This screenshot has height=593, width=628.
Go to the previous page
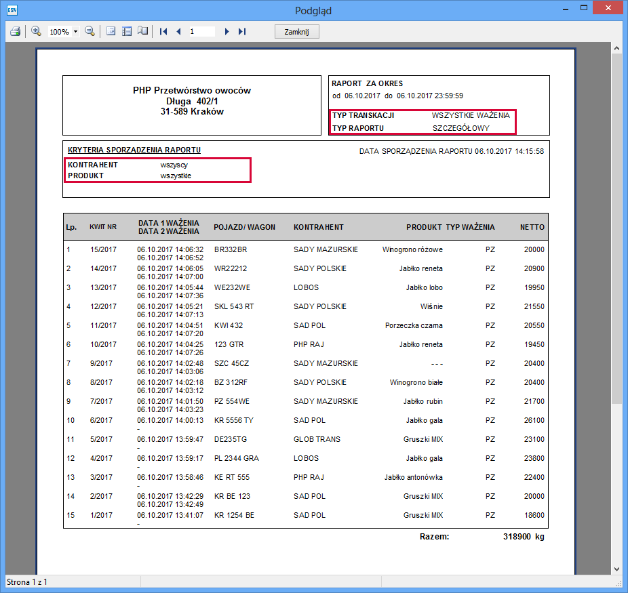click(x=178, y=32)
